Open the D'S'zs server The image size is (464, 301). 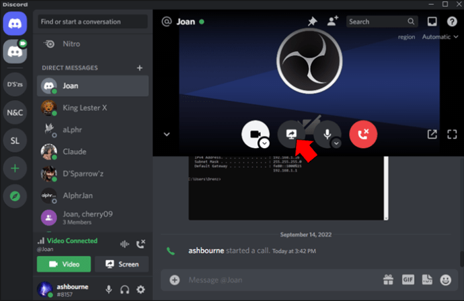[x=15, y=84]
